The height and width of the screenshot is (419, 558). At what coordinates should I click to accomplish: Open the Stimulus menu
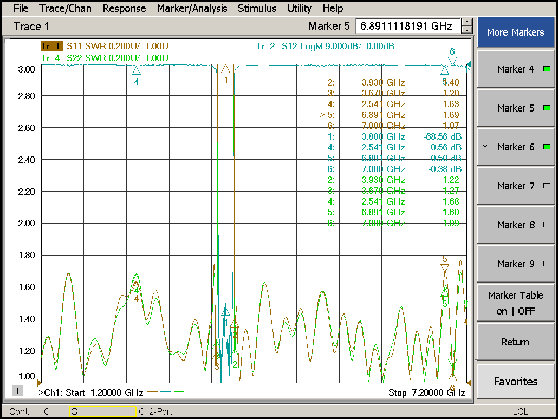click(257, 8)
